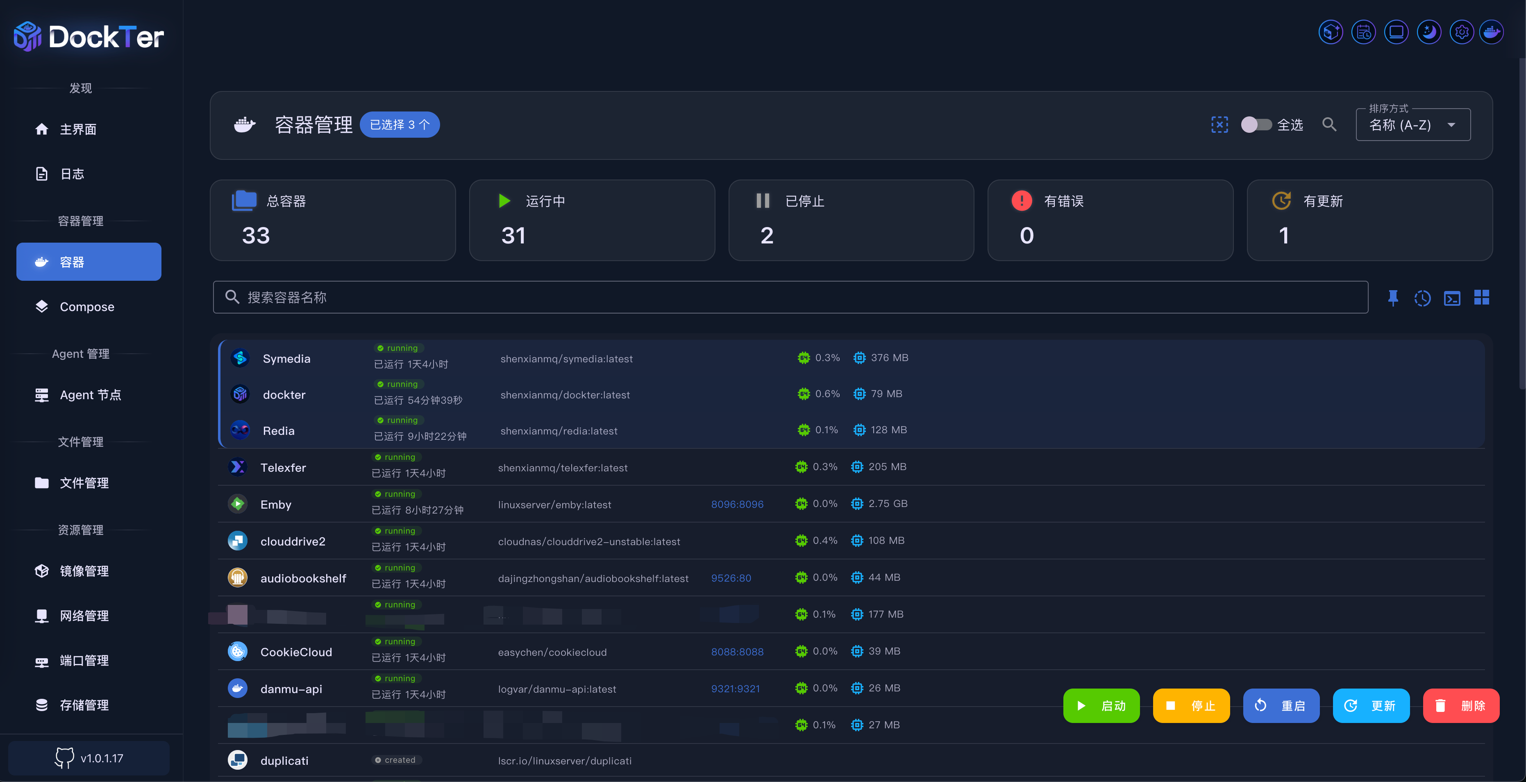Select the Telexfer container row

[283, 467]
